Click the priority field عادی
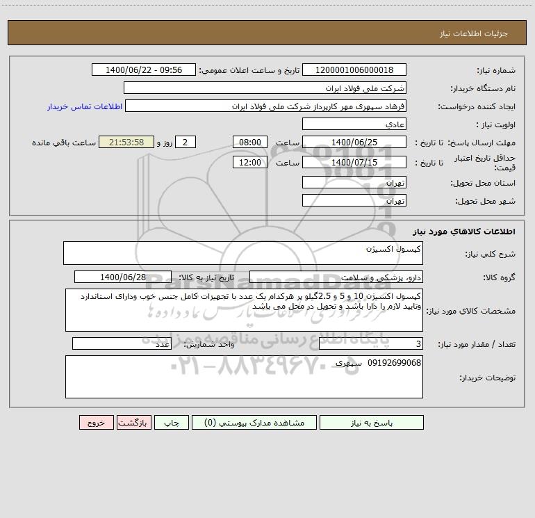This screenshot has height=518, width=535. (x=354, y=124)
